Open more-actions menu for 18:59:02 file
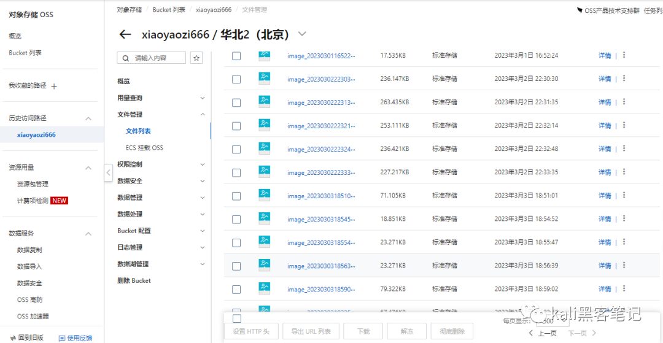The image size is (663, 343). (624, 288)
